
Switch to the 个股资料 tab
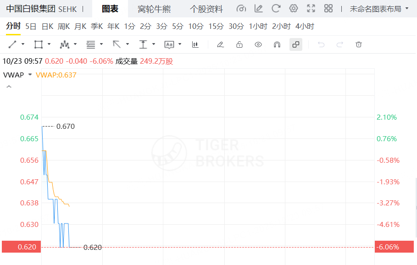pyautogui.click(x=206, y=9)
